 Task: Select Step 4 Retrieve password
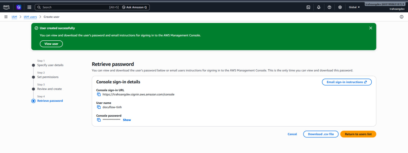(x=50, y=101)
